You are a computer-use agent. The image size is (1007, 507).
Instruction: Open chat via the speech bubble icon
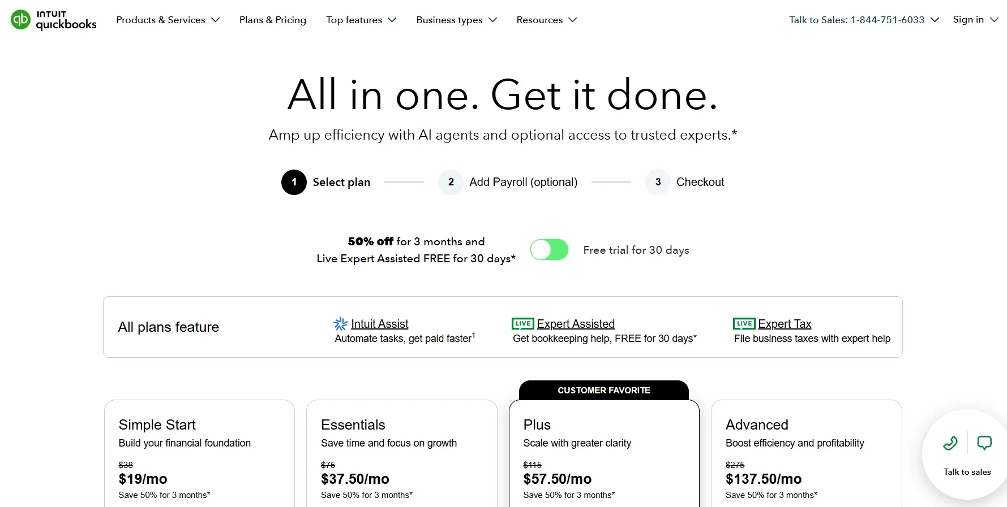coord(984,443)
